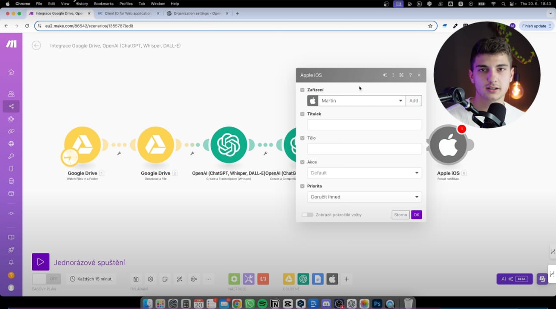Click the AI assistant sparkle icon in dialog header

385,75
